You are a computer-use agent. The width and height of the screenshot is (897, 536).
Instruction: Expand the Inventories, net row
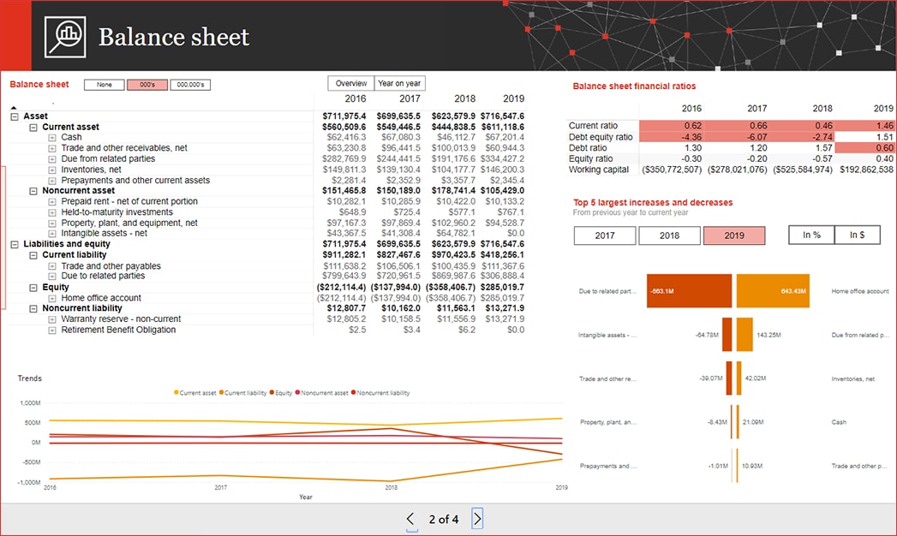[x=52, y=170]
